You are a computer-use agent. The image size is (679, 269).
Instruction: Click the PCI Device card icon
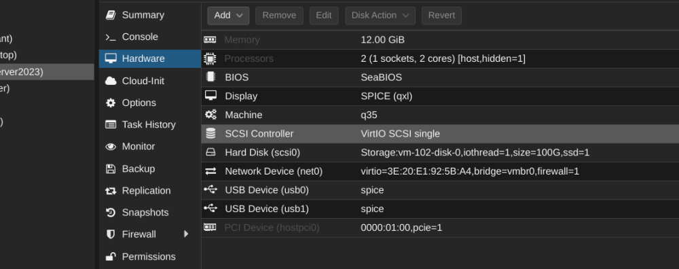point(210,228)
